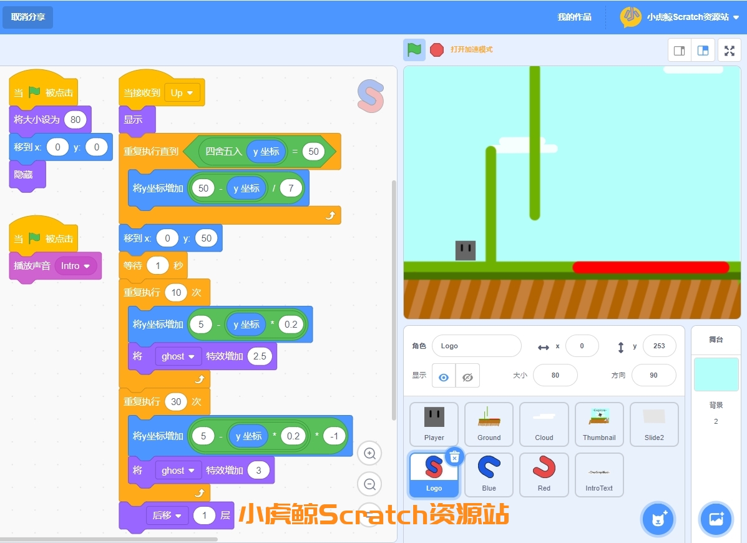Delete the Logo sprite with trash icon
The height and width of the screenshot is (543, 747).
pyautogui.click(x=454, y=457)
